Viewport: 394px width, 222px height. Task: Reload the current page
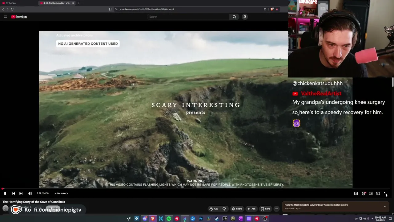click(x=12, y=9)
